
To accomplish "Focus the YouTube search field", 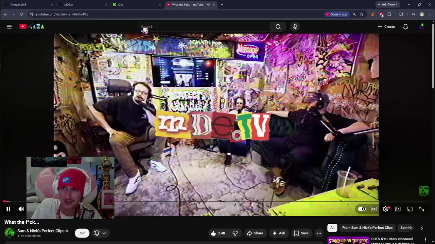I will click(204, 26).
